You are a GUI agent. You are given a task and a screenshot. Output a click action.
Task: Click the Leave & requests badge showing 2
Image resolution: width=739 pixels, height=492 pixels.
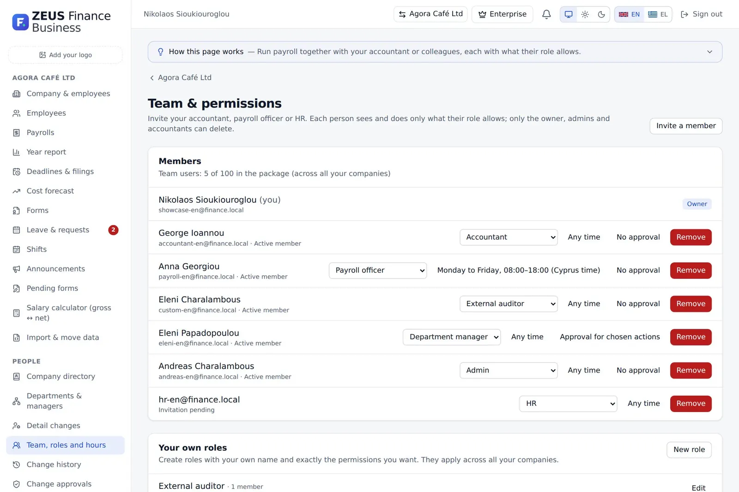[113, 230]
